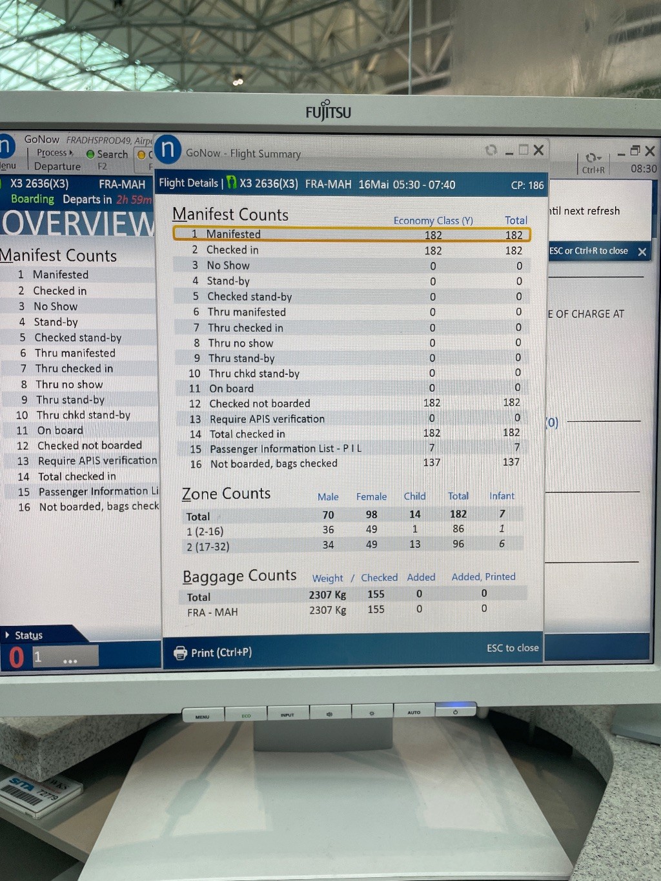Click the ESC to close link

(x=513, y=648)
